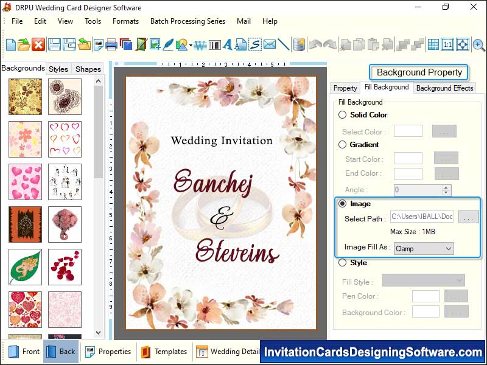487x365 pixels.
Task: Select the Solid Color radio button
Action: tap(342, 115)
